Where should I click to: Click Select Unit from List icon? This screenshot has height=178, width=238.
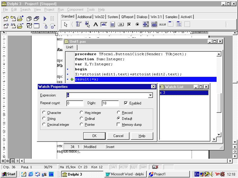(x=29, y=18)
